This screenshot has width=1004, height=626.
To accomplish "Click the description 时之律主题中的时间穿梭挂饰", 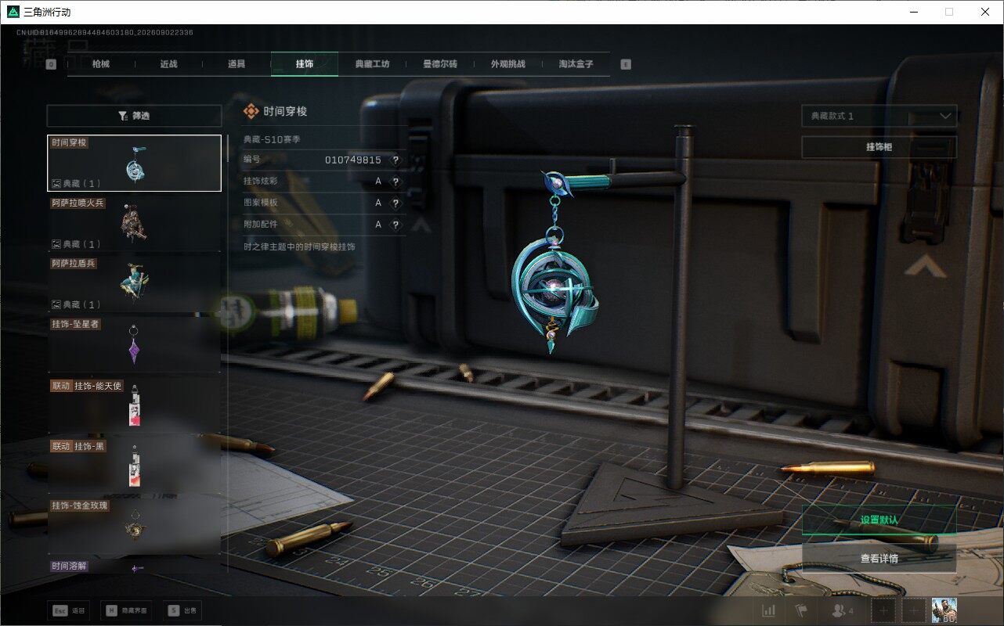I will tap(299, 246).
